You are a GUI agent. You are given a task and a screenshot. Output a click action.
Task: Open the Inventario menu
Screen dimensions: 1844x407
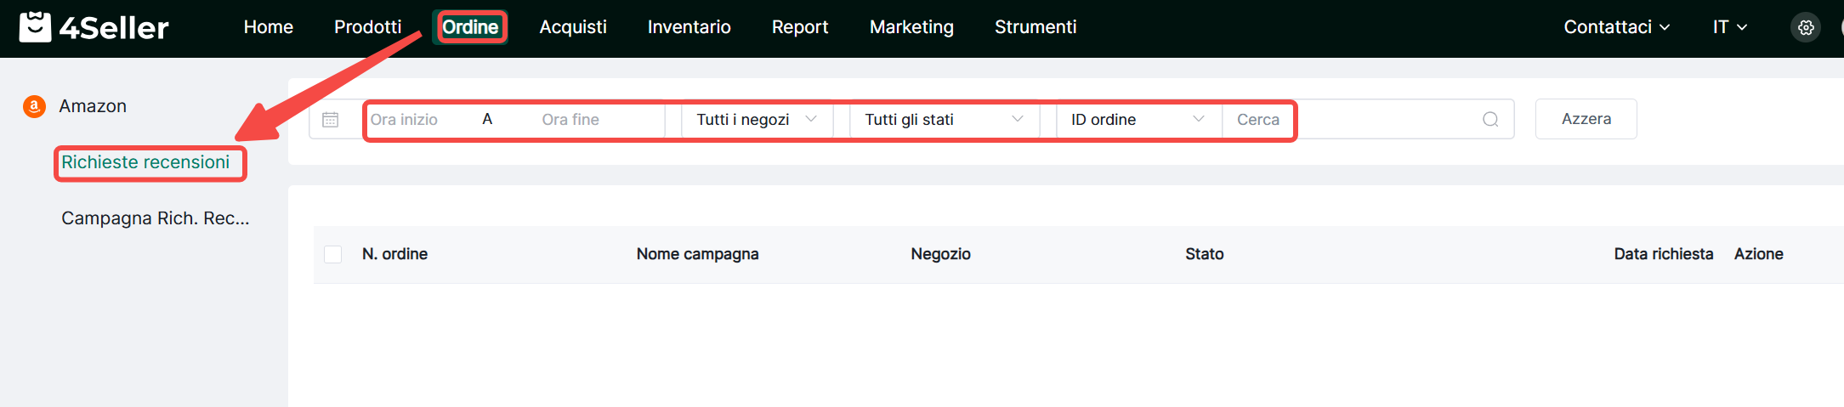click(x=689, y=27)
